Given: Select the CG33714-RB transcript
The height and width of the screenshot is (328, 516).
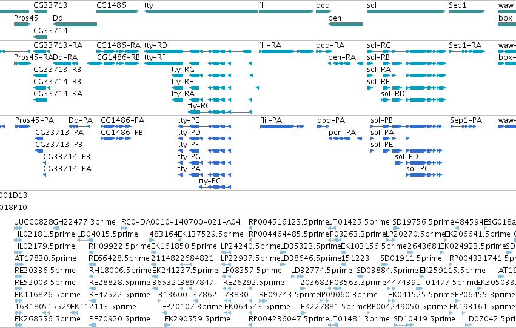Looking at the screenshot, I should coord(41,88).
